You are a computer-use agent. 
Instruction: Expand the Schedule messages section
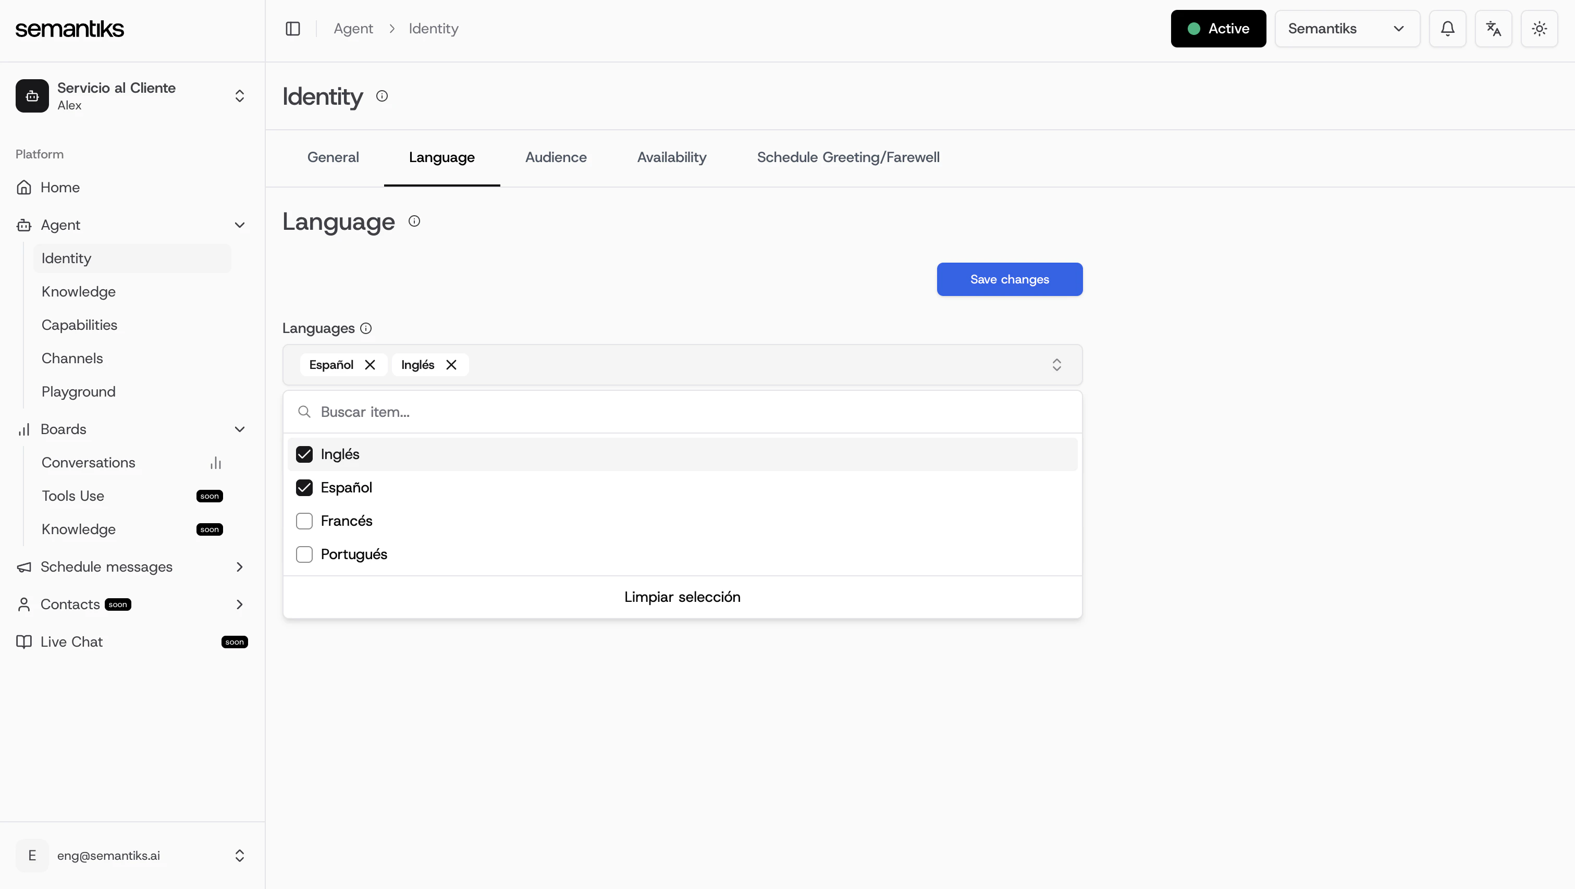(x=240, y=567)
